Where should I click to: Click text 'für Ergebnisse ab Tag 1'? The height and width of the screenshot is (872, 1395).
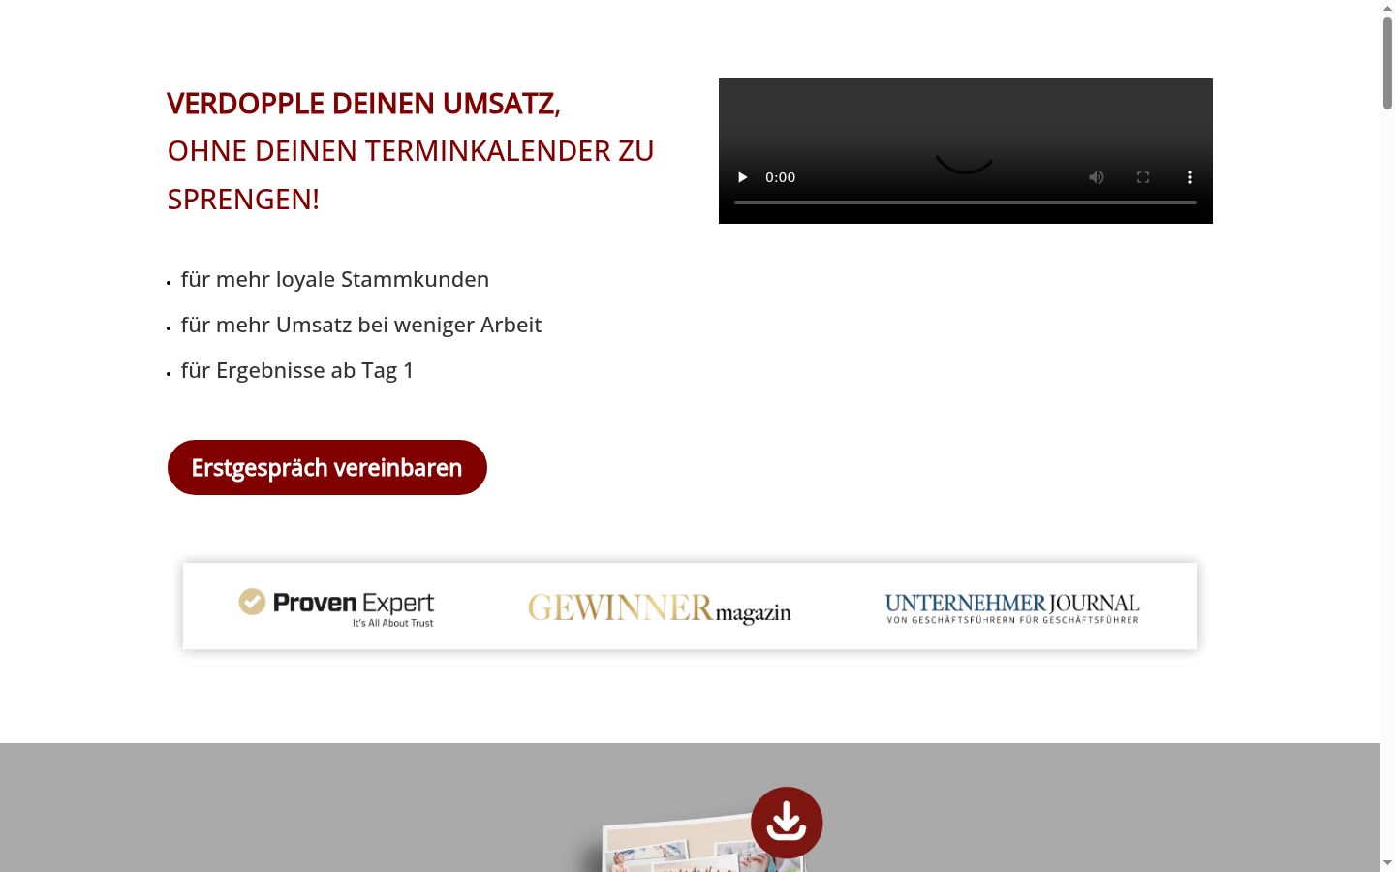[x=297, y=371]
